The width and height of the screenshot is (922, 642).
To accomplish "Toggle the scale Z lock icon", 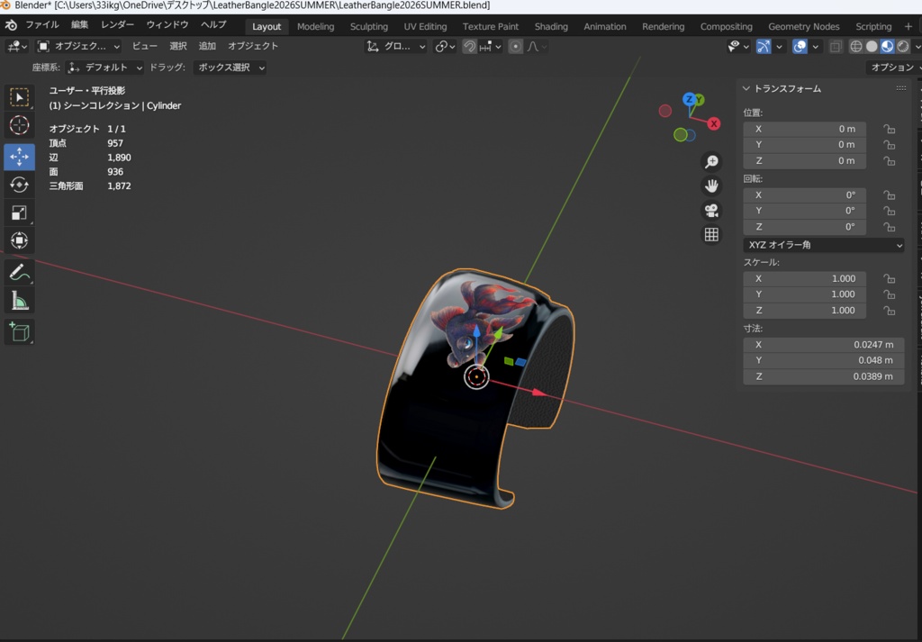I will pos(889,310).
